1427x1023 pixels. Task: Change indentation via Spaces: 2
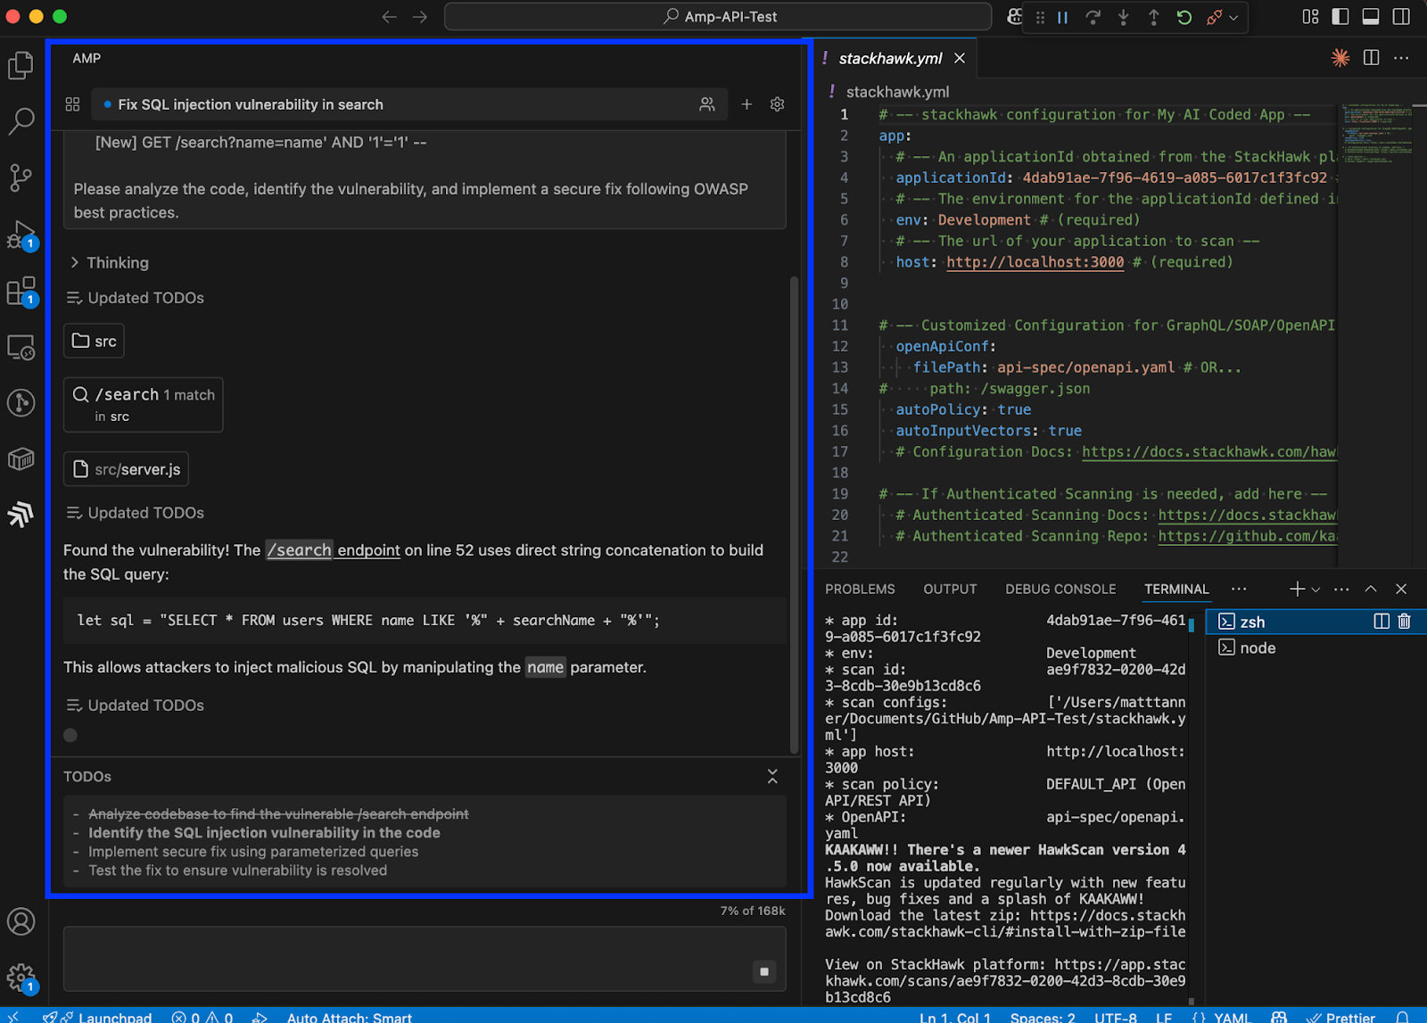pos(1042,1018)
